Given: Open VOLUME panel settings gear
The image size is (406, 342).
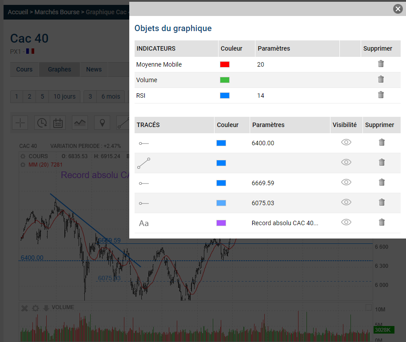Looking at the screenshot, I should pos(36,308).
